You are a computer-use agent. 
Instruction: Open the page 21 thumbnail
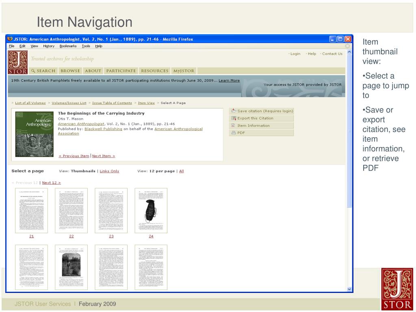(x=31, y=211)
